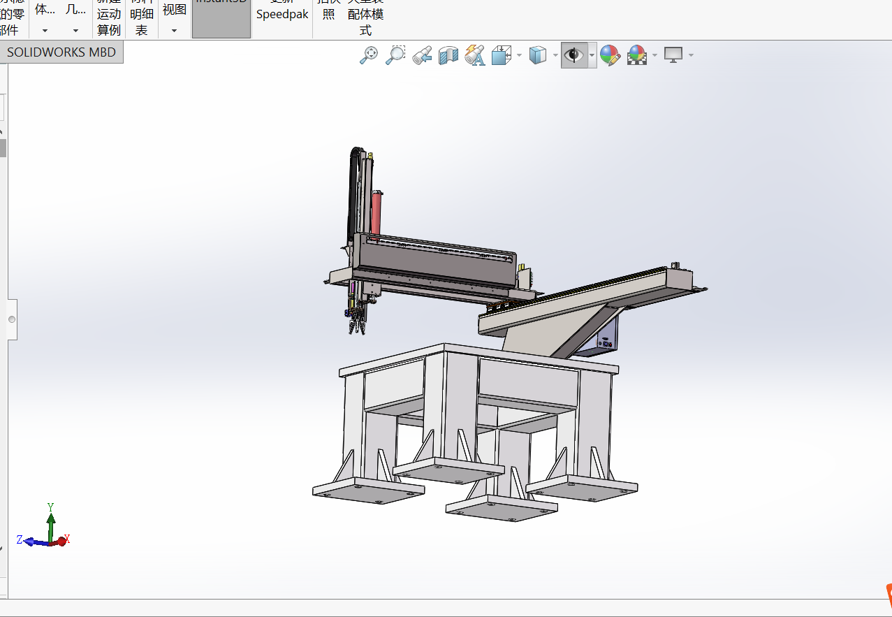Viewport: 892px width, 617px height.
Task: Open the Apply Scene dropdown arrow
Action: point(655,55)
